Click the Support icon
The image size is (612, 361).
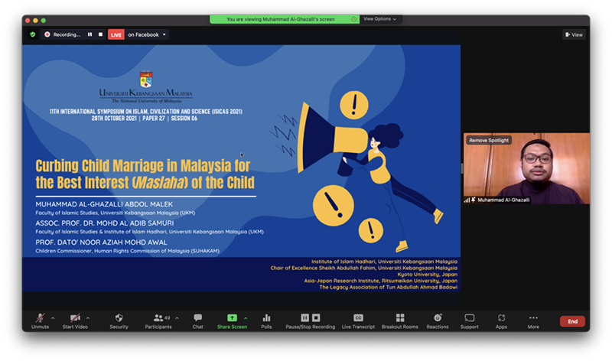point(469,319)
